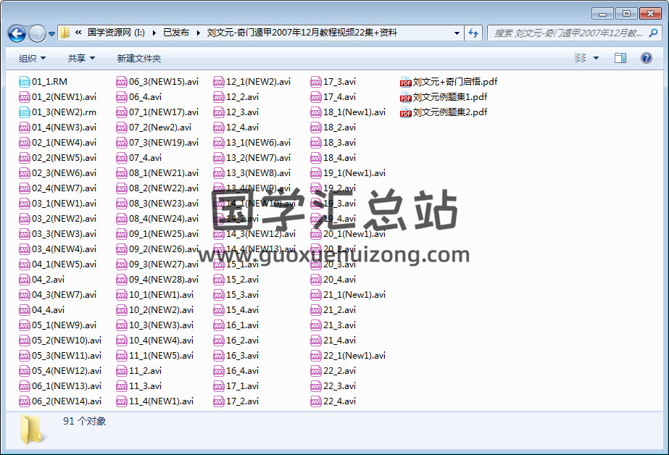This screenshot has height=455, width=669.
Task: Select file name 20_4.avi
Action: (x=339, y=280)
